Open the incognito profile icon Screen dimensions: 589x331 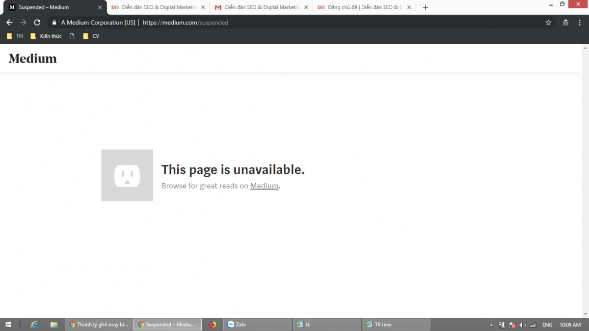click(x=565, y=23)
